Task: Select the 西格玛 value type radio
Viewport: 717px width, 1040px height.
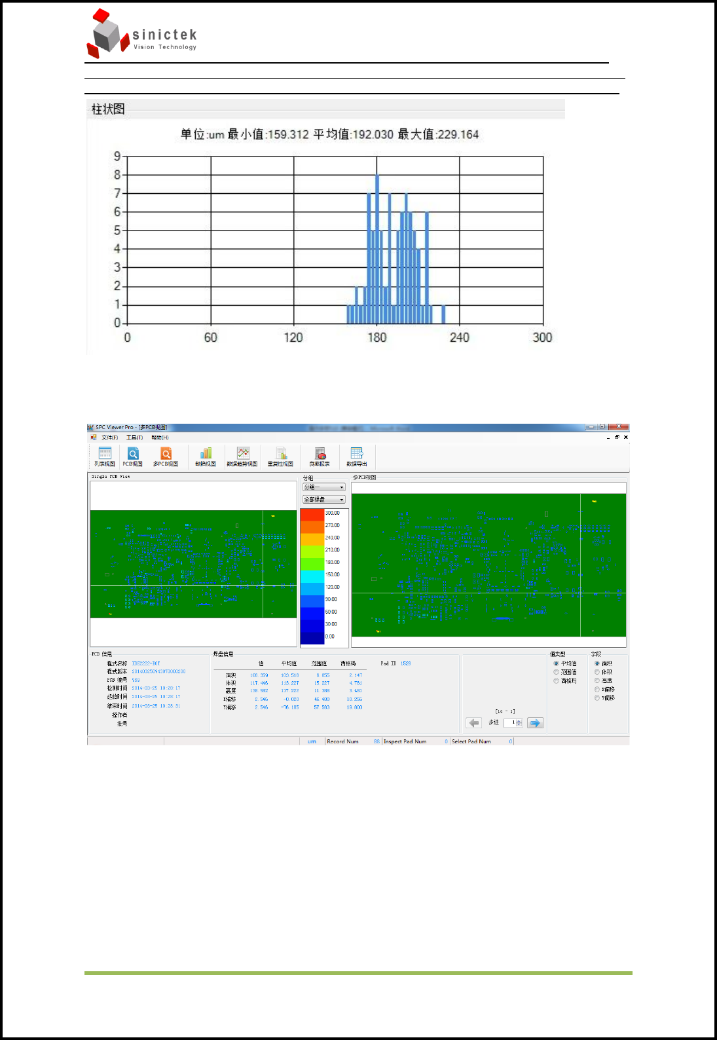Action: [x=565, y=680]
